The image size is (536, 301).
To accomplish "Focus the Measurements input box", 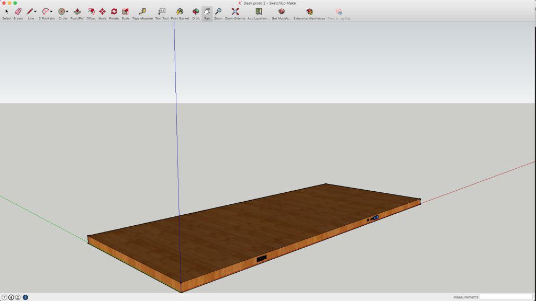I will (506, 297).
